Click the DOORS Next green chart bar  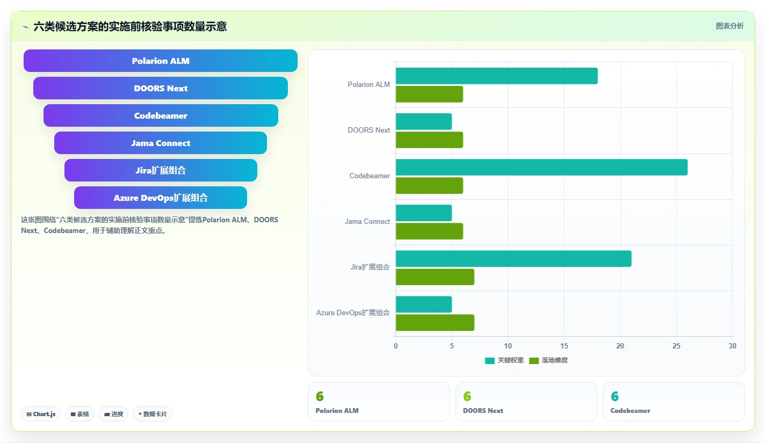coord(429,140)
